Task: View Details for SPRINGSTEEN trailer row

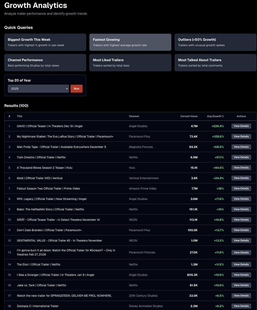Action: tap(241, 296)
